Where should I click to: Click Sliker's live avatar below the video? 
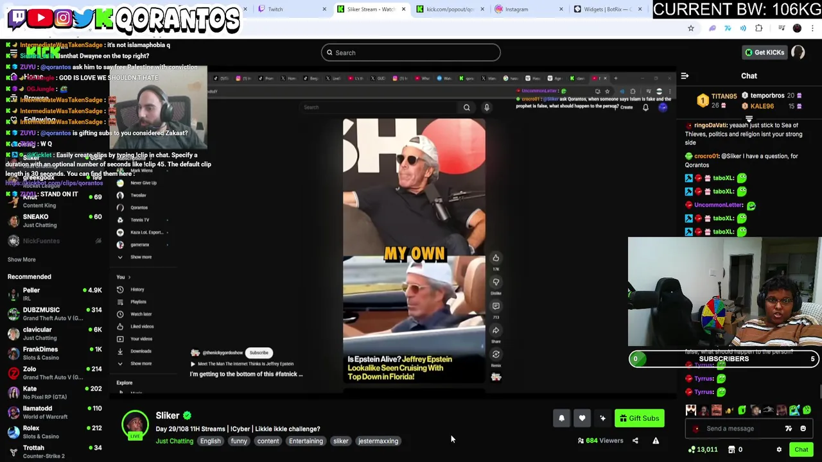point(135,425)
